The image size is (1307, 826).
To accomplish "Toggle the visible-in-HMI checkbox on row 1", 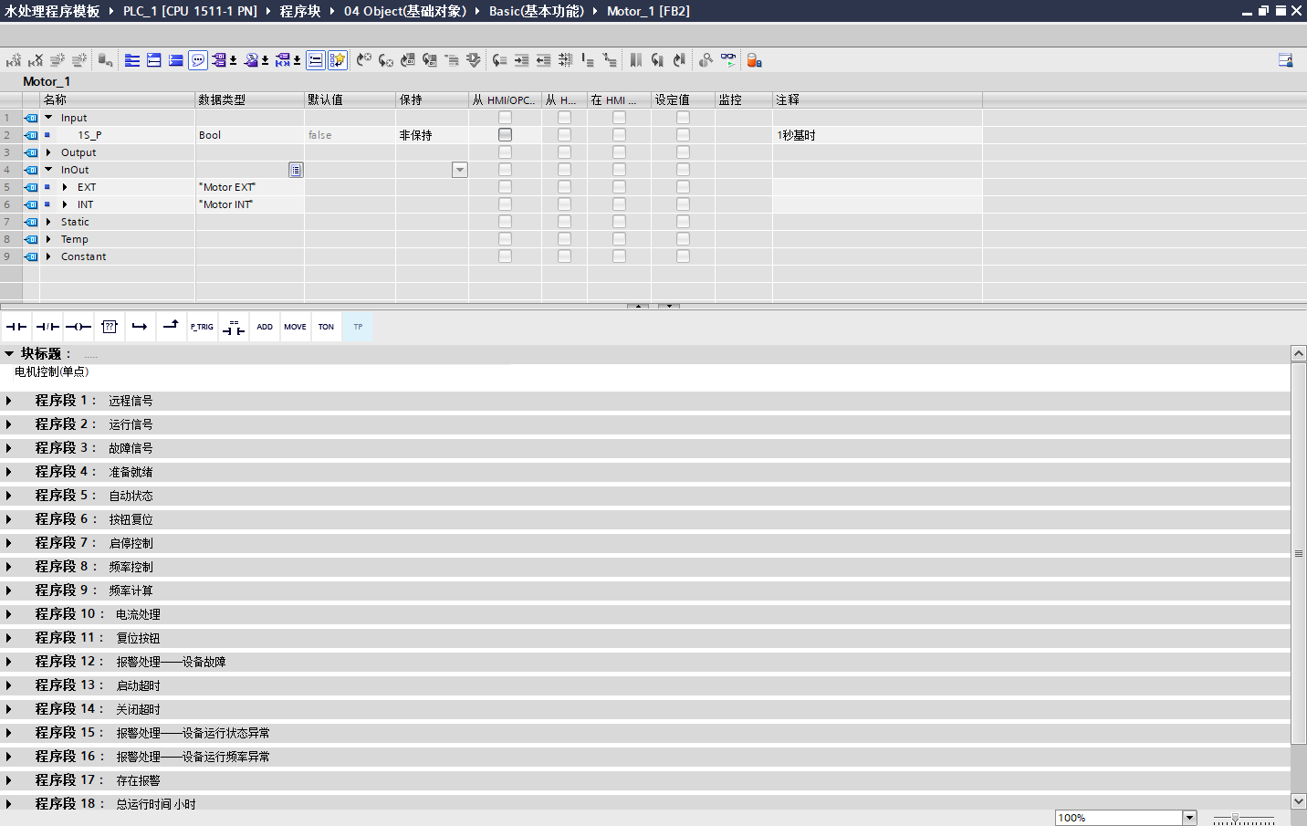I will 619,117.
